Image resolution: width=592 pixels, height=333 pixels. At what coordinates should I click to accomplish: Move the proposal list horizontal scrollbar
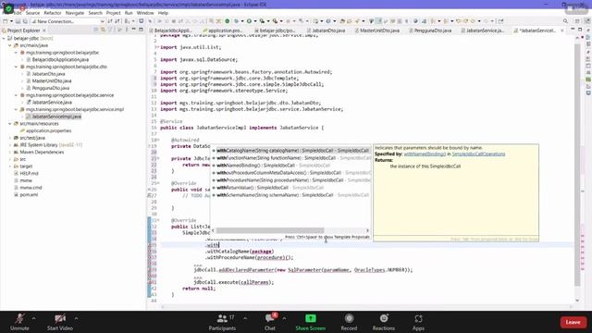pos(269,230)
